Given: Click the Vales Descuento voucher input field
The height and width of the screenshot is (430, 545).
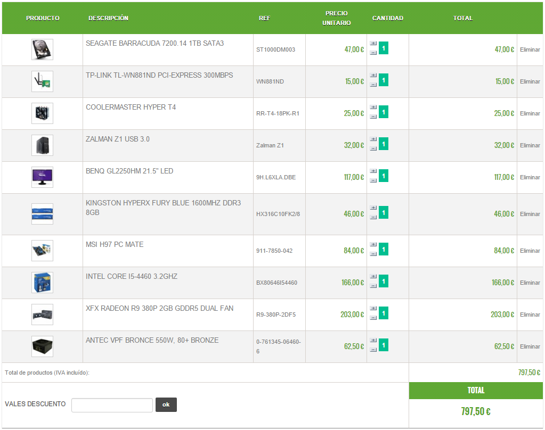Looking at the screenshot, I should click(112, 405).
